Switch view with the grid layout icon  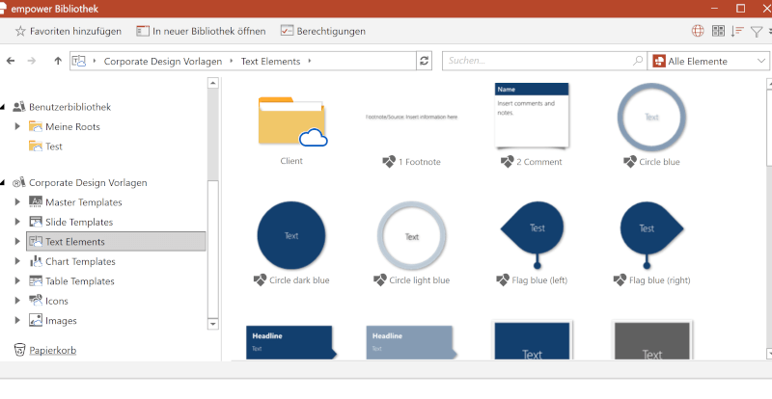pyautogui.click(x=718, y=31)
